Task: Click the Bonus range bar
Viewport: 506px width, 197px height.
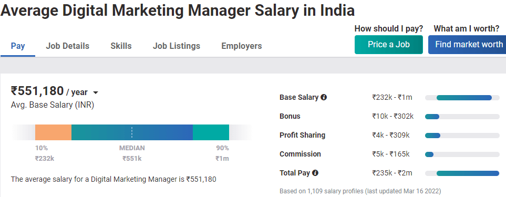Action: click(x=462, y=117)
